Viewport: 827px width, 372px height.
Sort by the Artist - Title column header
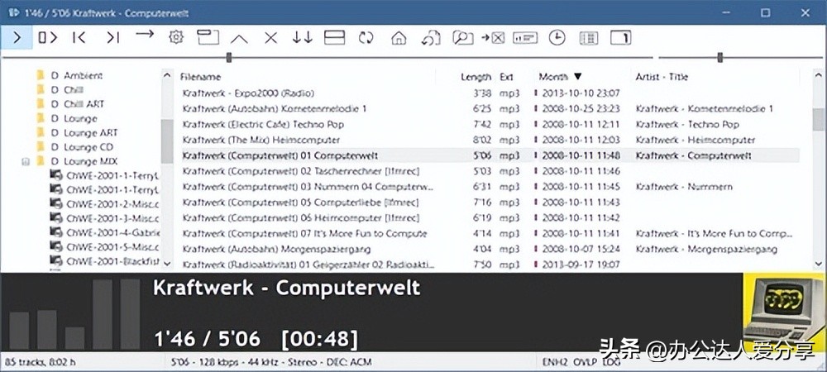662,77
